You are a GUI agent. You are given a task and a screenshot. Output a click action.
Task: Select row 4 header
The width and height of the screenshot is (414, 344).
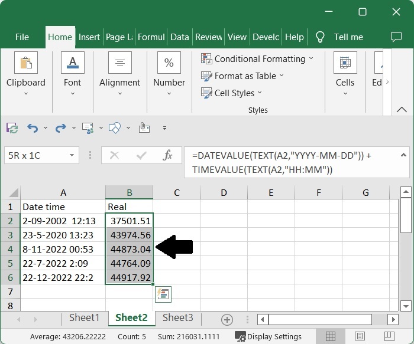pyautogui.click(x=10, y=249)
